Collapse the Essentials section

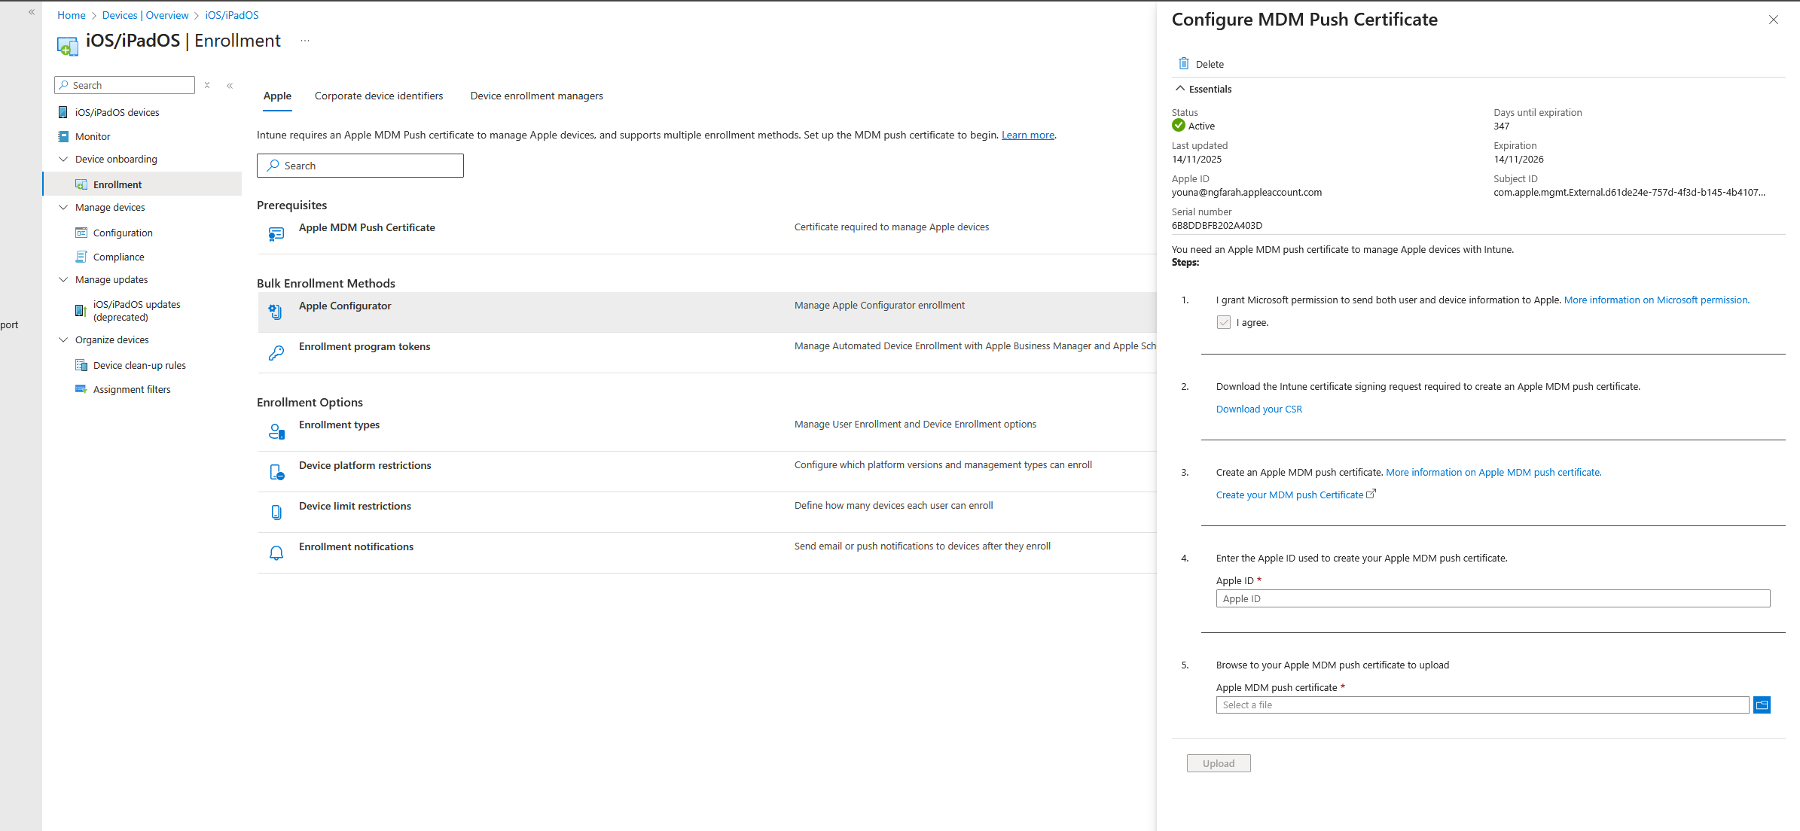1180,89
